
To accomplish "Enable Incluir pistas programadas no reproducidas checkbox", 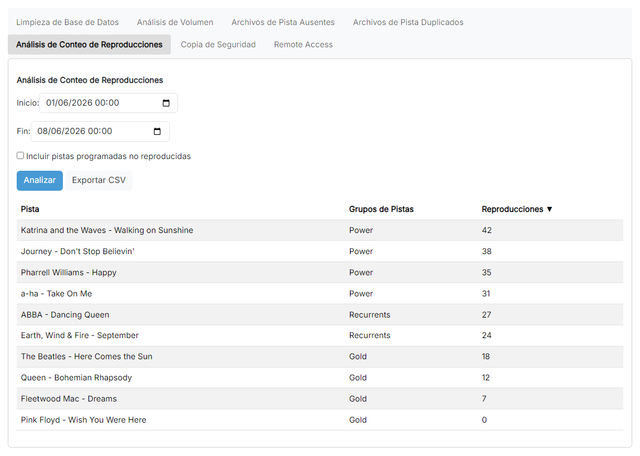I will click(x=21, y=155).
